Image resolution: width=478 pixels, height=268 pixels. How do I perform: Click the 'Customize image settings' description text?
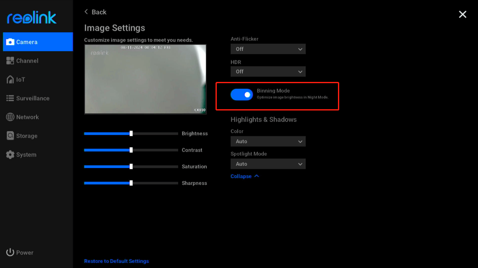138,40
